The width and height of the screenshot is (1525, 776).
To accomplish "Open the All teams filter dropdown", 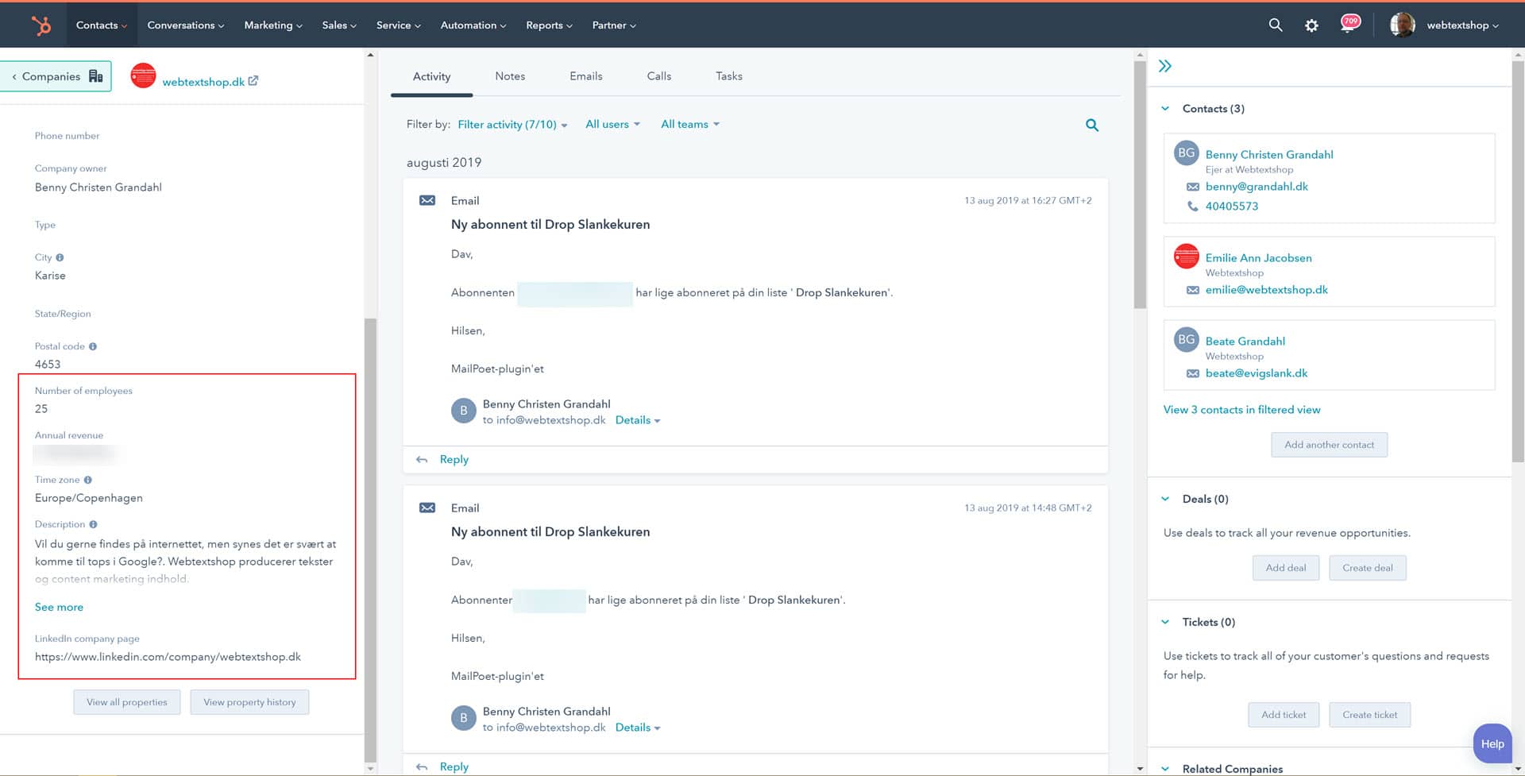I will coord(689,125).
